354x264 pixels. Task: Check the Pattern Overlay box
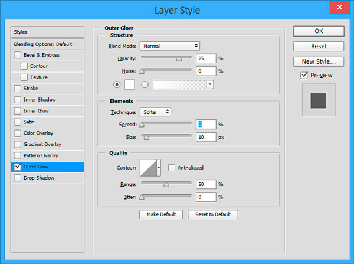18,155
